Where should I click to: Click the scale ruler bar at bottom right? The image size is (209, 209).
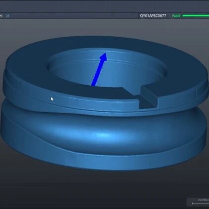[201, 204]
